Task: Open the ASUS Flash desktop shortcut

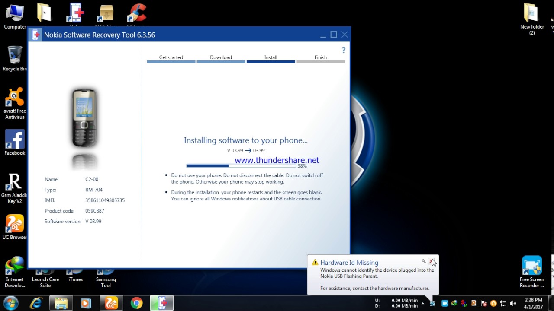Action: 106,15
